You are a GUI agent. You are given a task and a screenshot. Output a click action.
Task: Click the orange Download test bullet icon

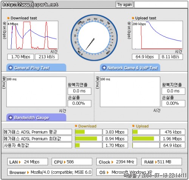point(8,18)
